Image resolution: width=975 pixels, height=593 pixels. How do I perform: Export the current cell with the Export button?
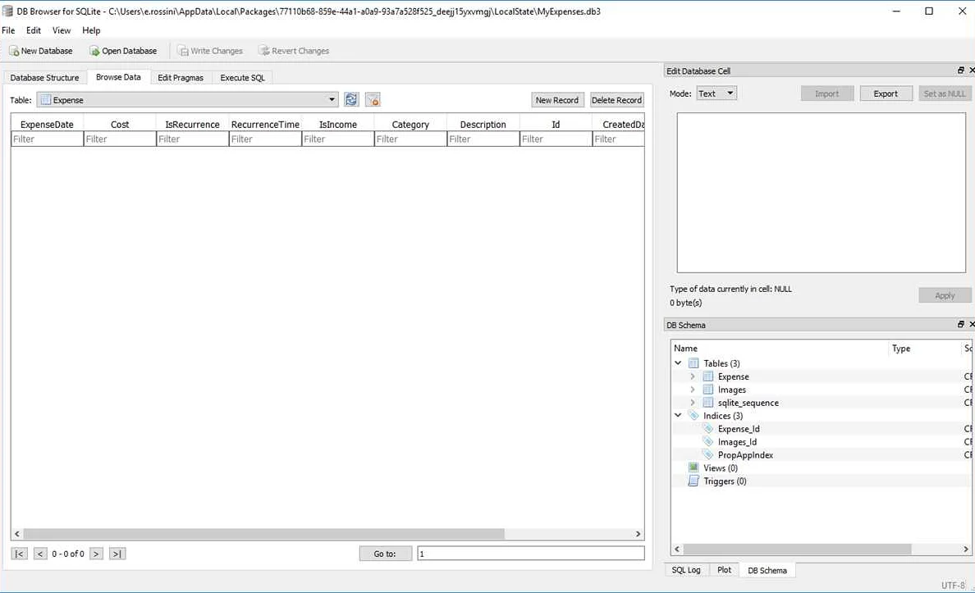pos(886,93)
